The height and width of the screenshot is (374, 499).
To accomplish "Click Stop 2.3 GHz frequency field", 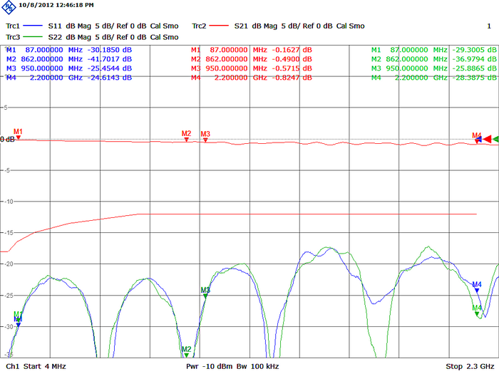I will 470,366.
